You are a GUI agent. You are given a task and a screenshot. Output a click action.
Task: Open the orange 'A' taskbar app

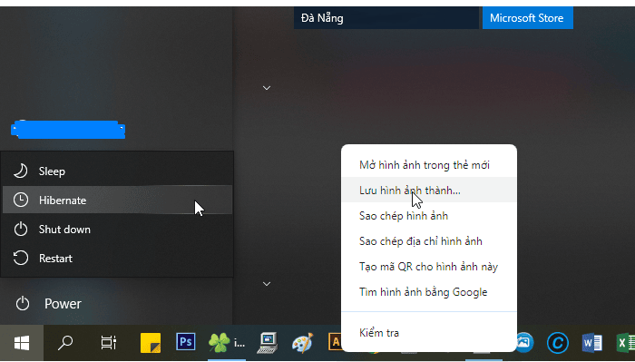click(335, 343)
